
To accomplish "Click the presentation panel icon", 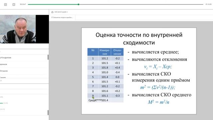I will tap(52, 12).
